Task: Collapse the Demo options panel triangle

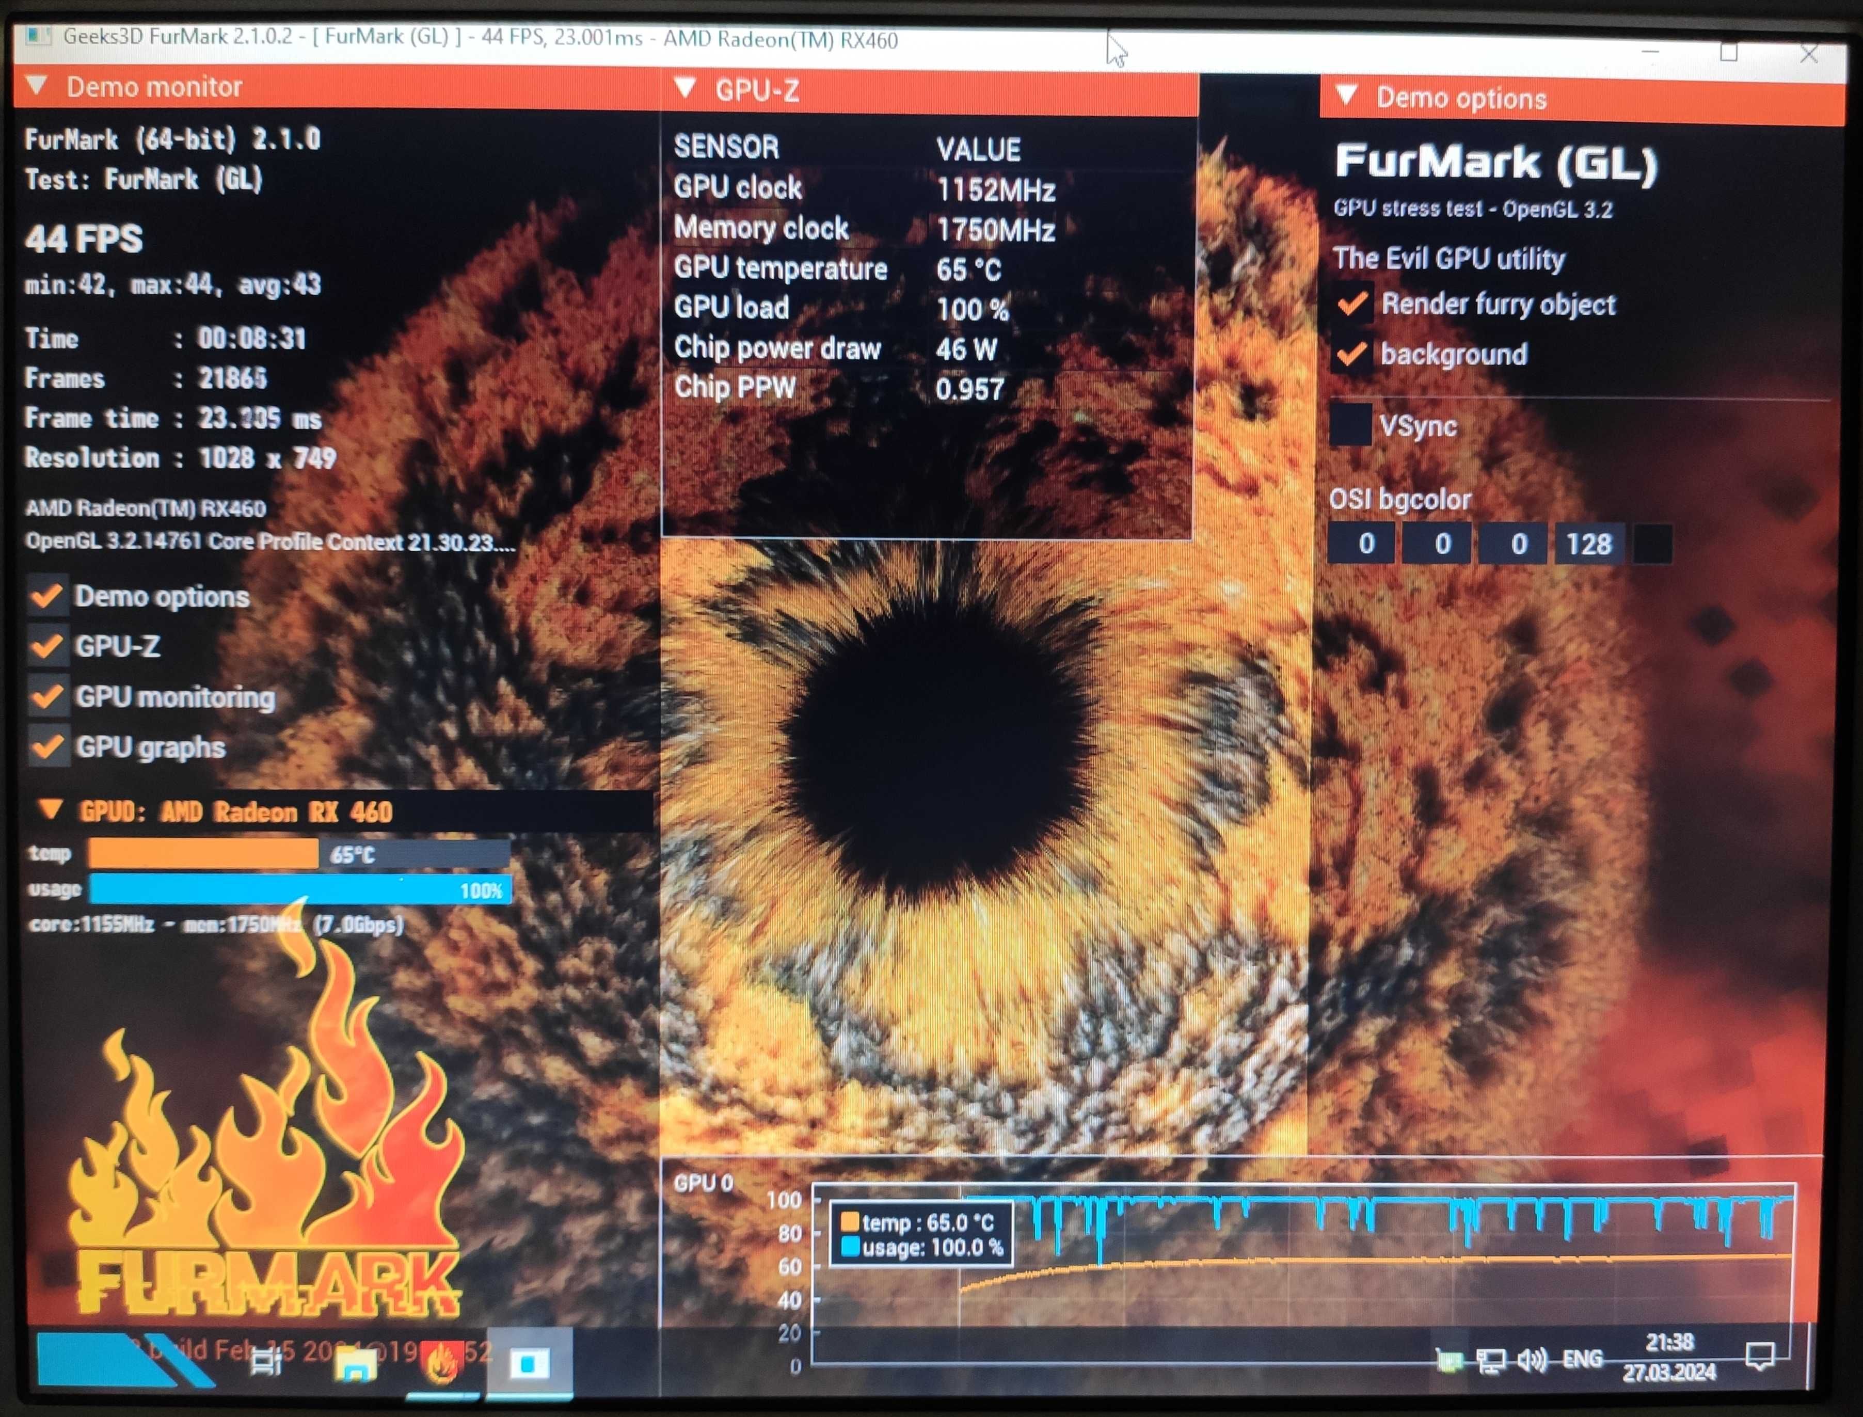Action: (x=1347, y=94)
